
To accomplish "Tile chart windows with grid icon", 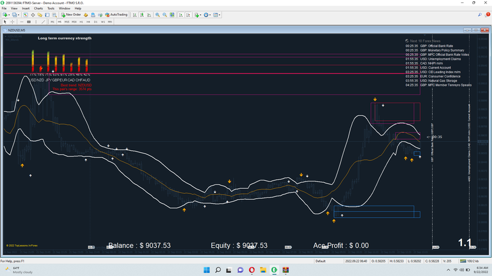I will (172, 15).
